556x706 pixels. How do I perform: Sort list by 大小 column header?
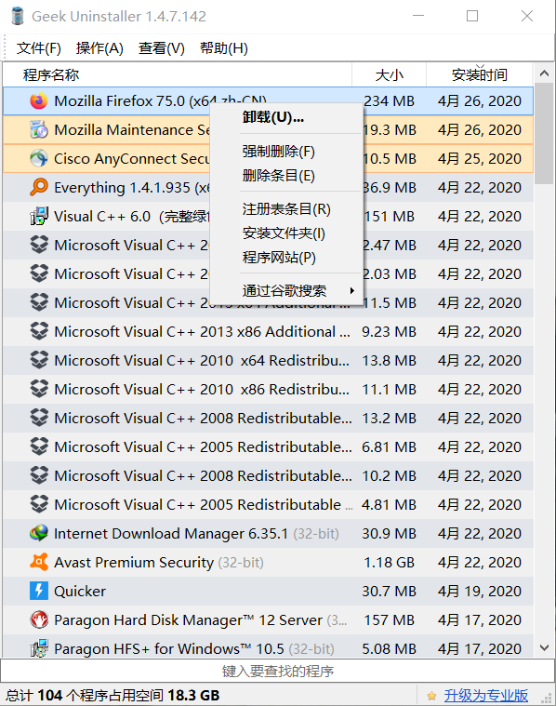point(389,74)
